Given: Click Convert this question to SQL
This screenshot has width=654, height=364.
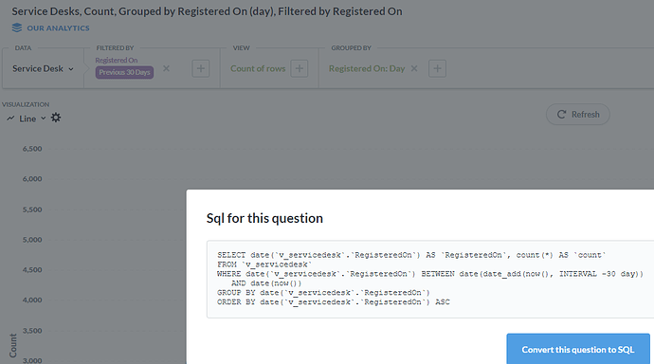Looking at the screenshot, I should pos(578,350).
